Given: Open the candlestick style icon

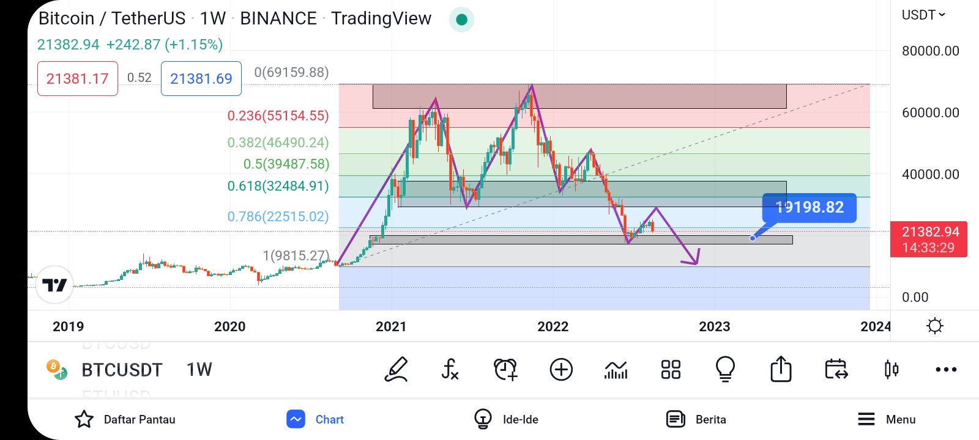Looking at the screenshot, I should [x=892, y=369].
